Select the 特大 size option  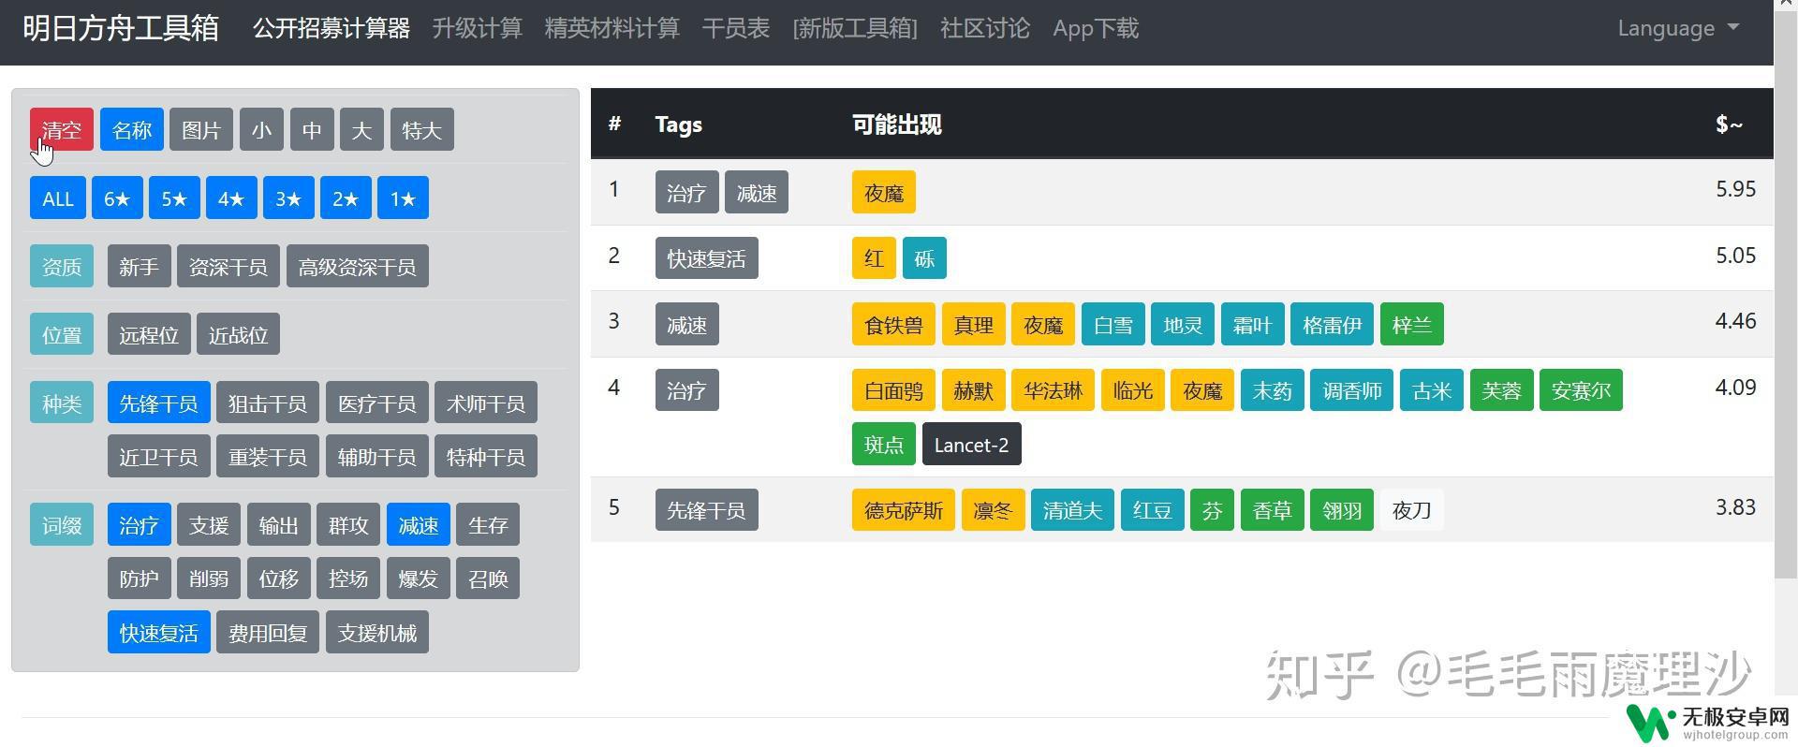point(422,129)
